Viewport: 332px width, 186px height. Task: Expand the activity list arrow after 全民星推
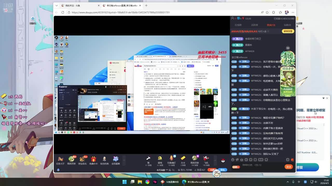pos(124,160)
